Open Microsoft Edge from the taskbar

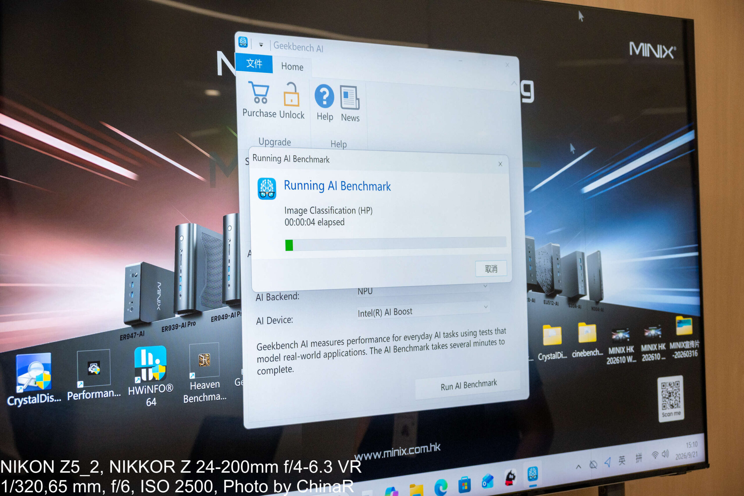(441, 487)
